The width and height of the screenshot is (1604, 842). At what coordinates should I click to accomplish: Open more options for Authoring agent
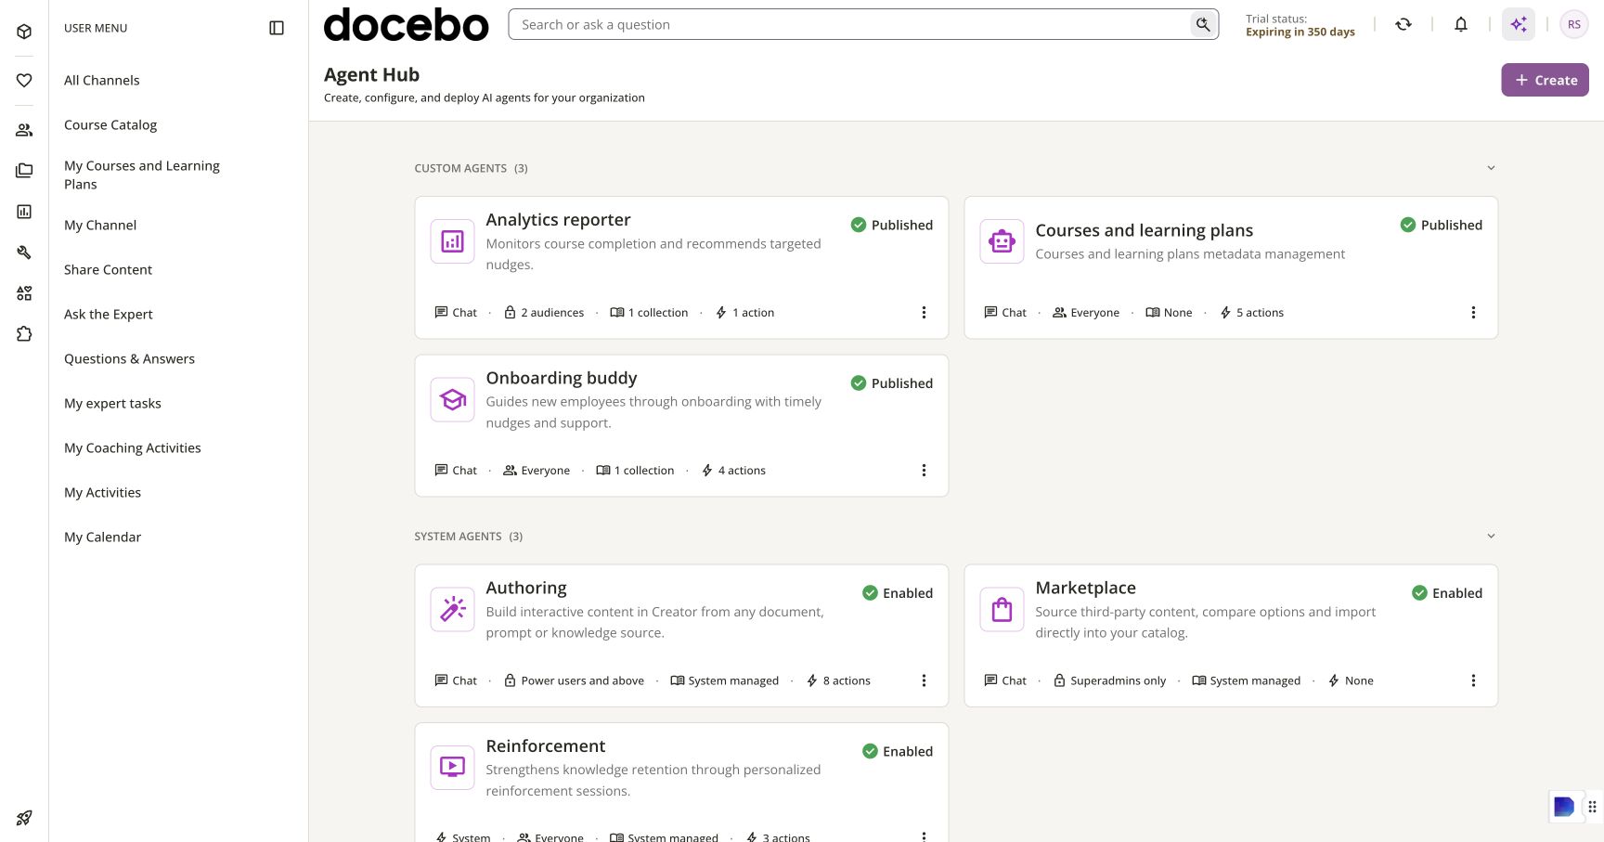(924, 680)
